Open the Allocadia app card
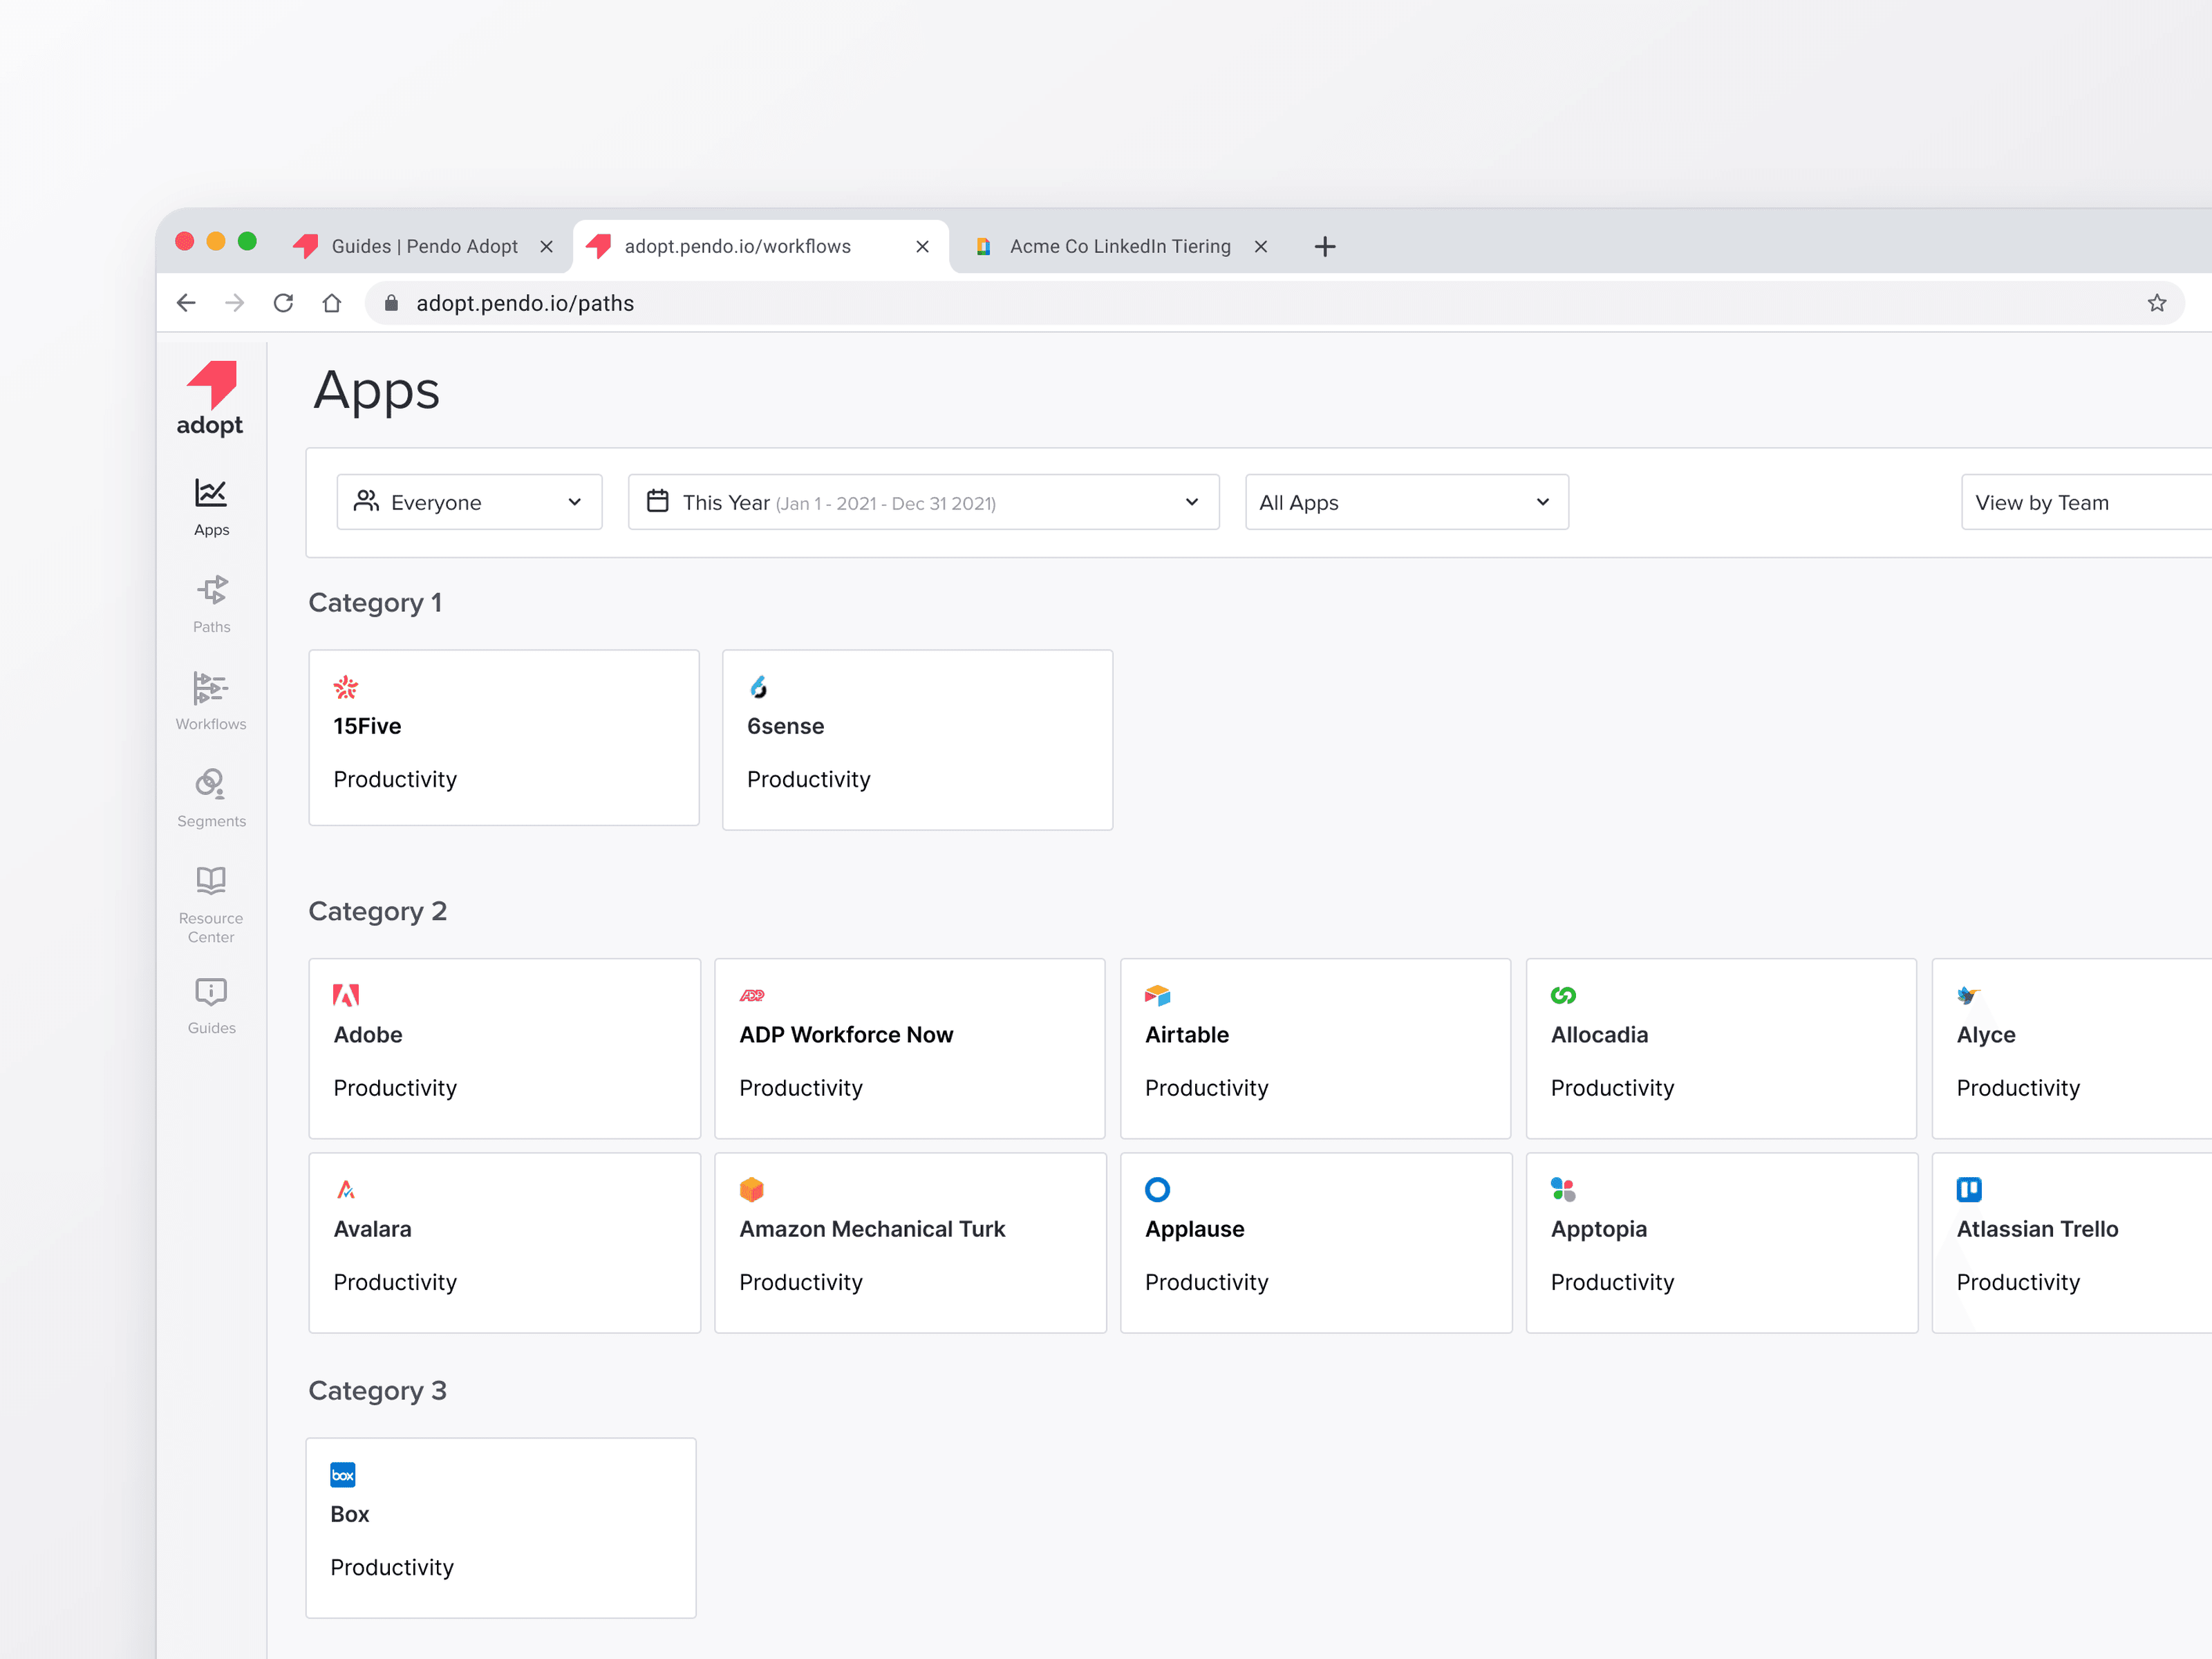2212x1659 pixels. (x=1721, y=1048)
